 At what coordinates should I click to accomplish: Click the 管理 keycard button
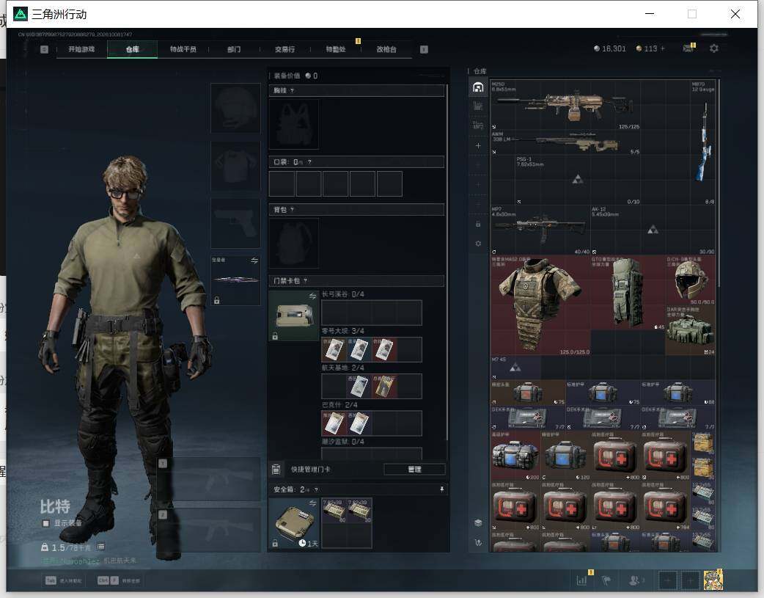pos(415,470)
